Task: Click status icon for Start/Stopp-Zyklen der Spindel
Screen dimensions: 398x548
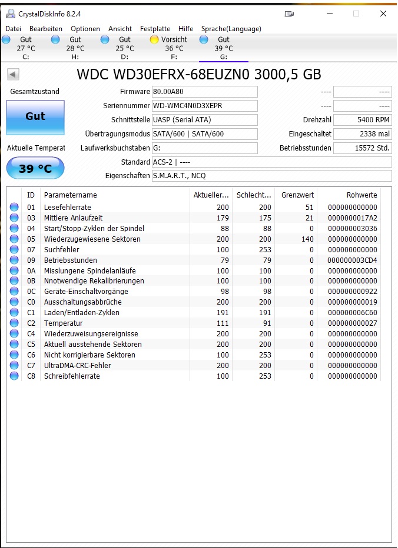Action: coord(14,228)
